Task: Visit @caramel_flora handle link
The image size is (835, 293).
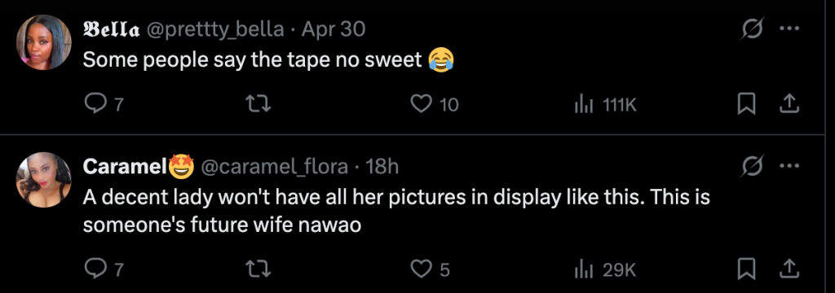Action: pos(274,167)
